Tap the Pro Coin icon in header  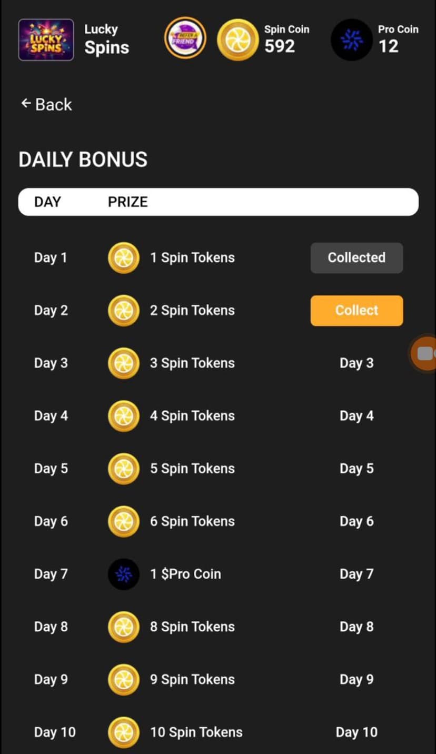tap(352, 39)
